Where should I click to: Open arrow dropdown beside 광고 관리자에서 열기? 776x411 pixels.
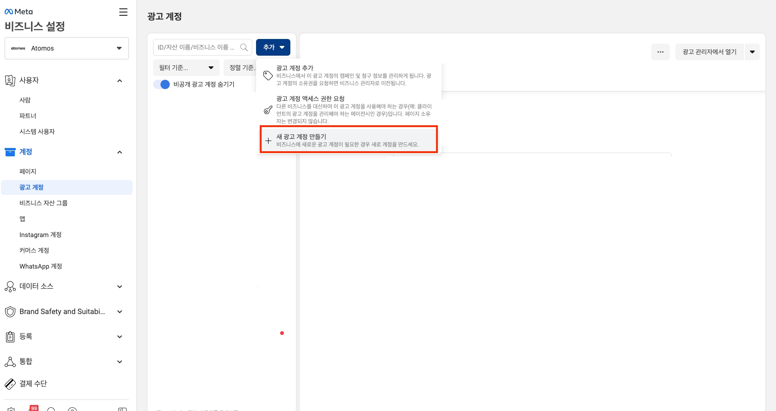752,52
